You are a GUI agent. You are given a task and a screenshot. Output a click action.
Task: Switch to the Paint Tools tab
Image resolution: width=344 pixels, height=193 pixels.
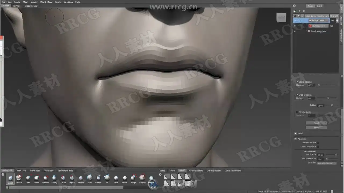click(21, 170)
